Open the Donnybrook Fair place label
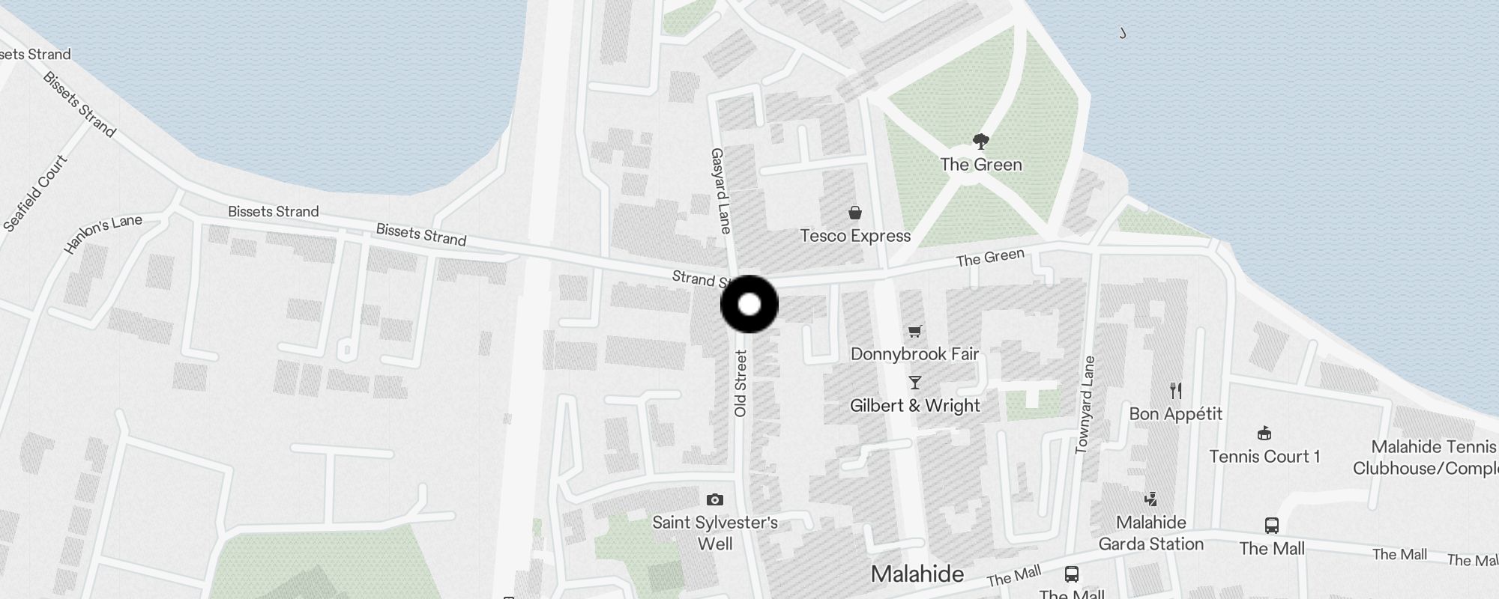Screen dimensions: 1499x599 coord(914,353)
